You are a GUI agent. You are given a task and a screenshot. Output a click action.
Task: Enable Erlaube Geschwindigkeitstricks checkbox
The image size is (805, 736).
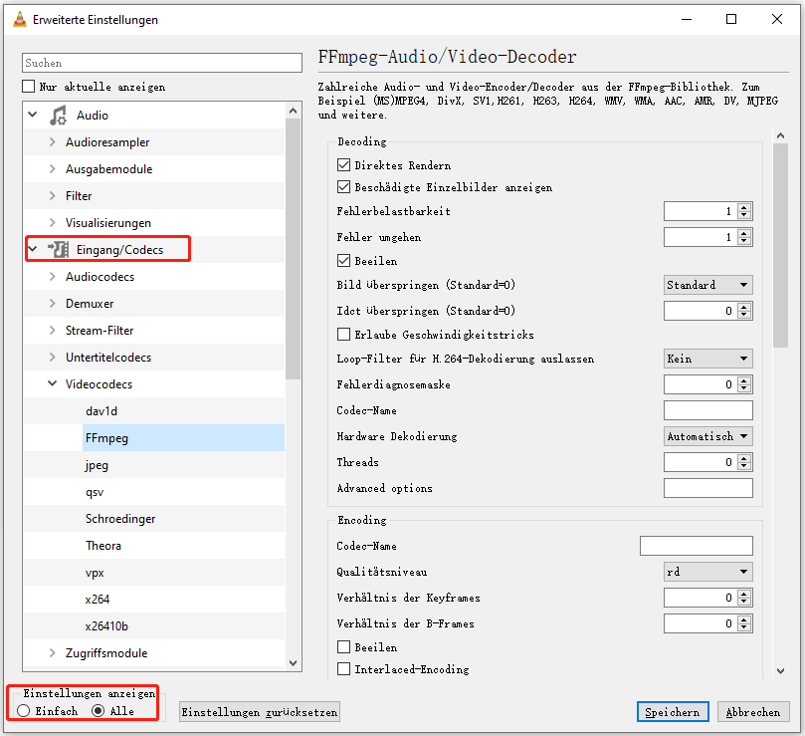pyautogui.click(x=343, y=335)
